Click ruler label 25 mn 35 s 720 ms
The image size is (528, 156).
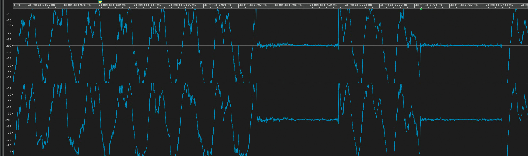click(394, 5)
